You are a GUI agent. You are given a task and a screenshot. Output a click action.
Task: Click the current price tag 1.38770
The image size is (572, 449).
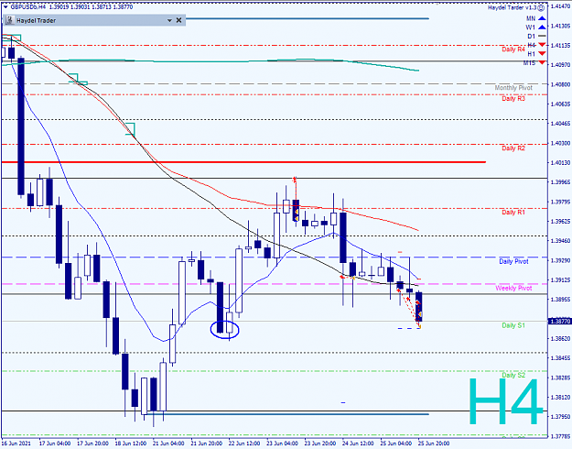point(559,322)
